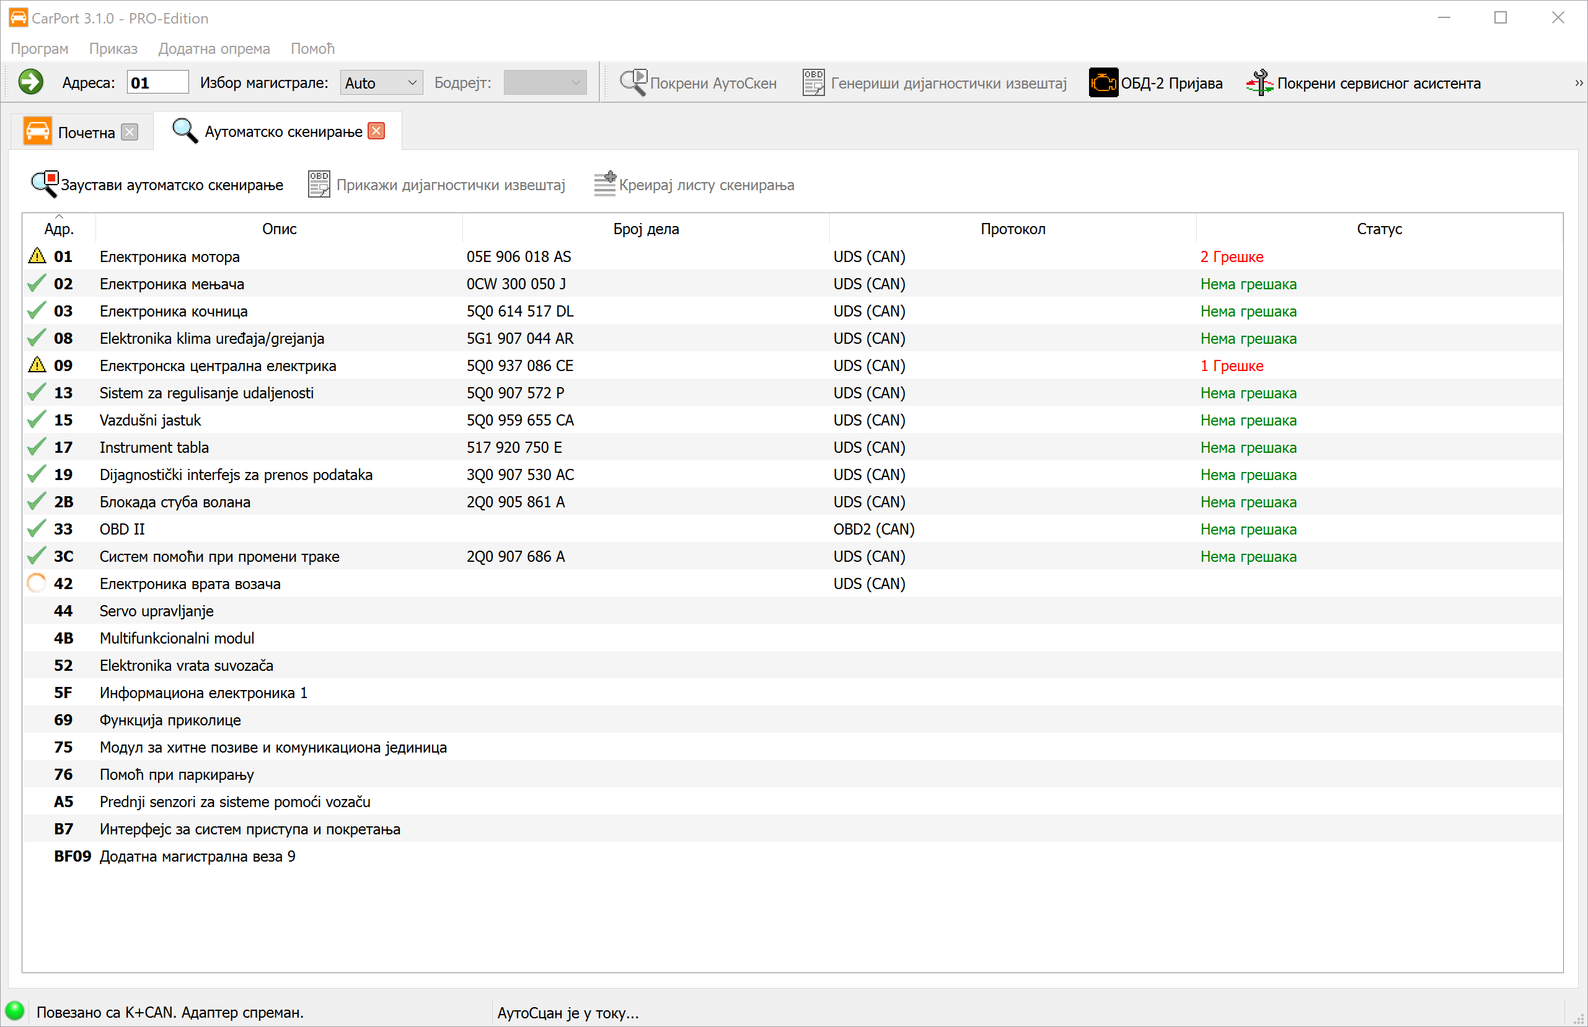The image size is (1588, 1027).
Task: Close the Почетна tab
Action: click(130, 132)
